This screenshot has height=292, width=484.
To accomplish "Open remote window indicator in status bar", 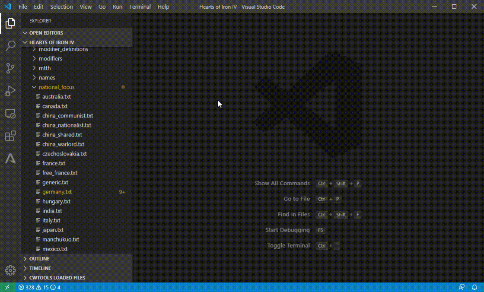I will [7, 287].
